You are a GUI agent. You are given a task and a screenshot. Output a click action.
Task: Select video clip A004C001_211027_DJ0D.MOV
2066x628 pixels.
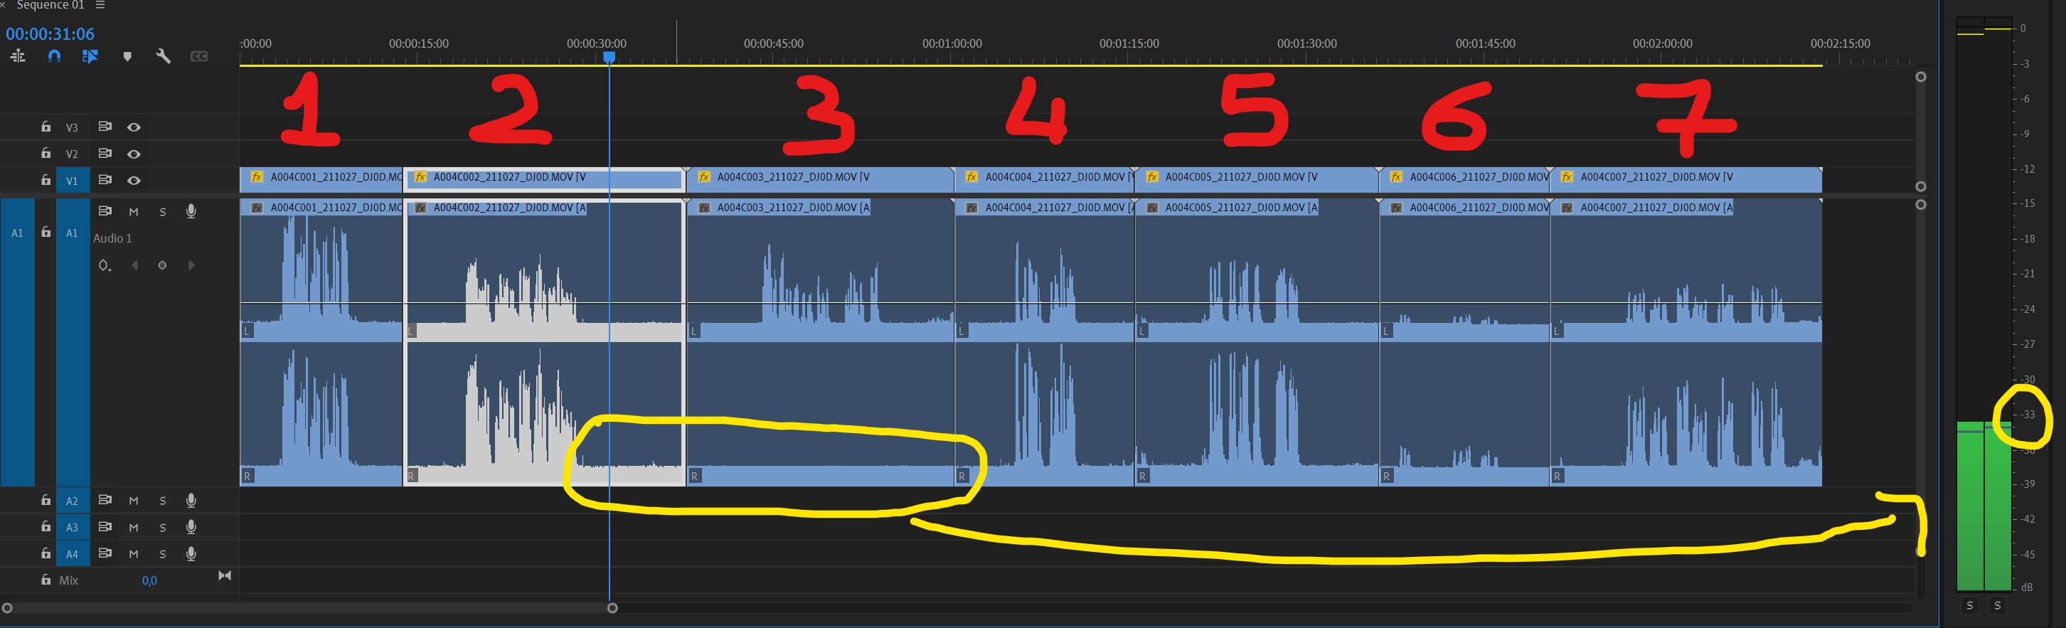[x=321, y=180]
